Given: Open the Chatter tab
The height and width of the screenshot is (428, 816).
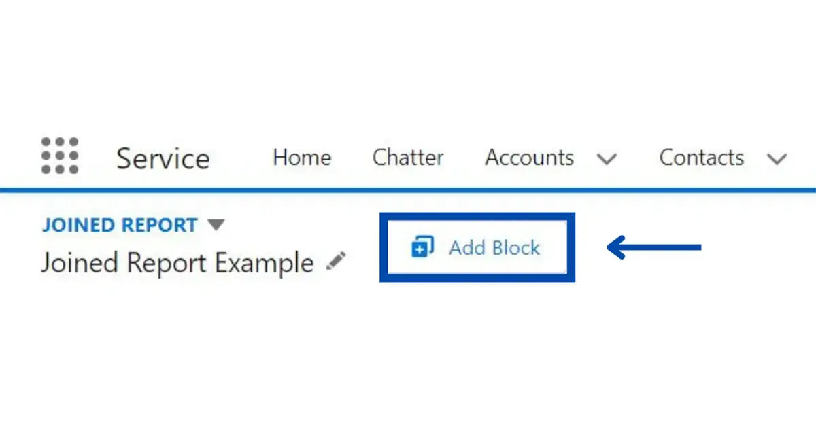Looking at the screenshot, I should [x=407, y=158].
